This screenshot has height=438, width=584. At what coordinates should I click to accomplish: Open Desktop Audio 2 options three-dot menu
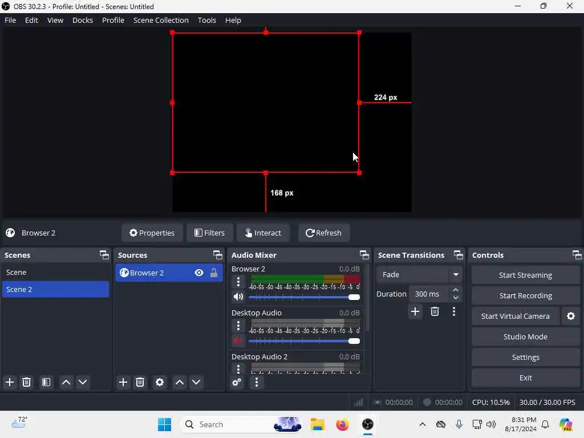238,369
